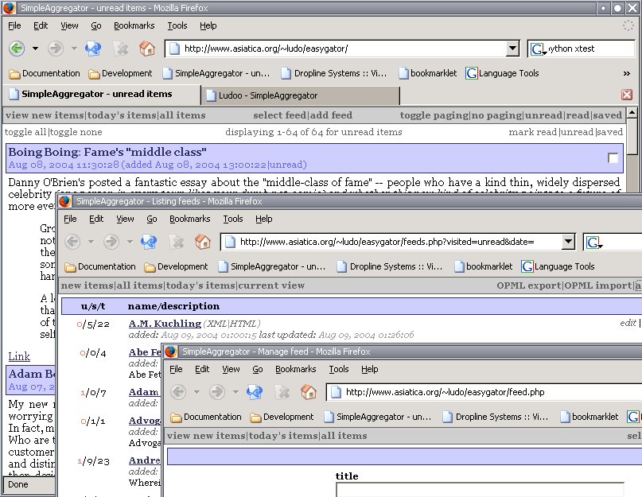Click title input field in Manage feed
The image size is (642, 497).
click(480, 490)
